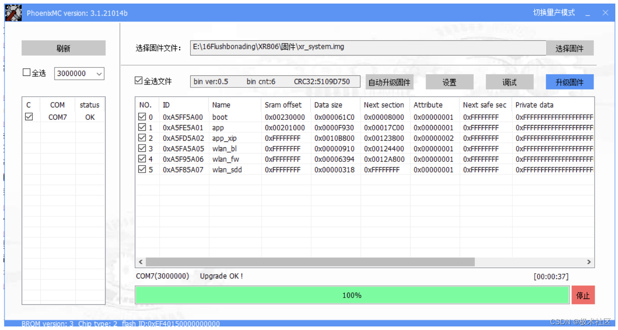Click the horizontal scrollbar left arrow
The height and width of the screenshot is (330, 618).
[x=141, y=262]
